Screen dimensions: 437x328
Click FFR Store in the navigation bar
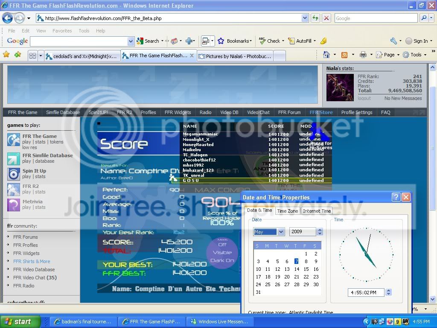321,112
